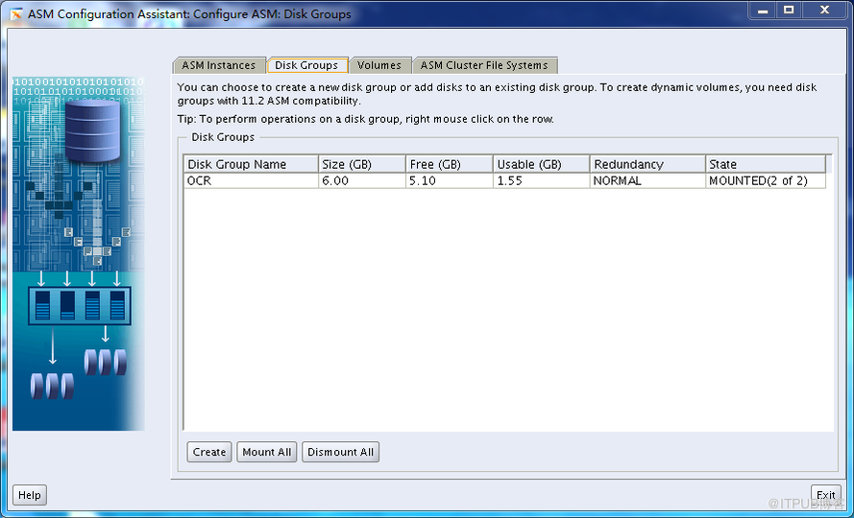Close the ASM Configuration Assistant window
Viewport: 854px width, 518px height.
coord(823,10)
